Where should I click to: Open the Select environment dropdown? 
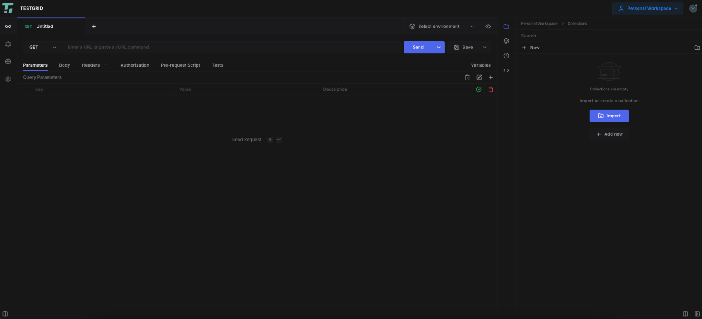coord(442,27)
